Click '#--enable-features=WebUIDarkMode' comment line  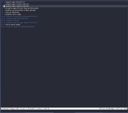pos(19,27)
